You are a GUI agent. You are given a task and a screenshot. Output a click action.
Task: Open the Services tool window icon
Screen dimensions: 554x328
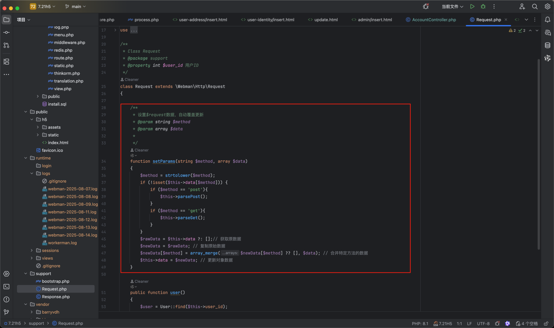point(6,274)
